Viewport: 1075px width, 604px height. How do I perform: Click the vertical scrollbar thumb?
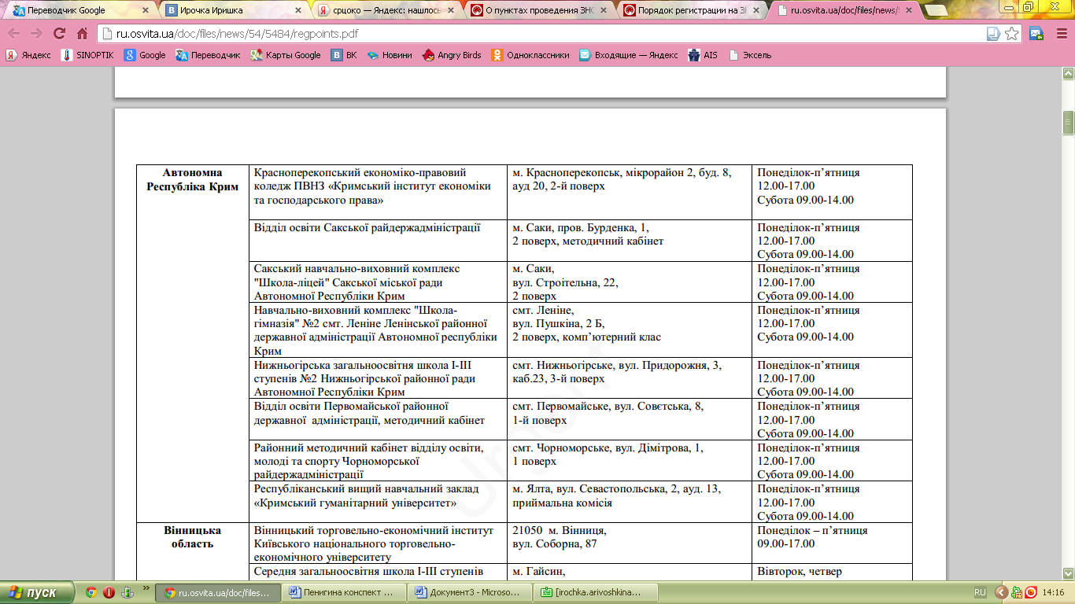coord(1068,124)
